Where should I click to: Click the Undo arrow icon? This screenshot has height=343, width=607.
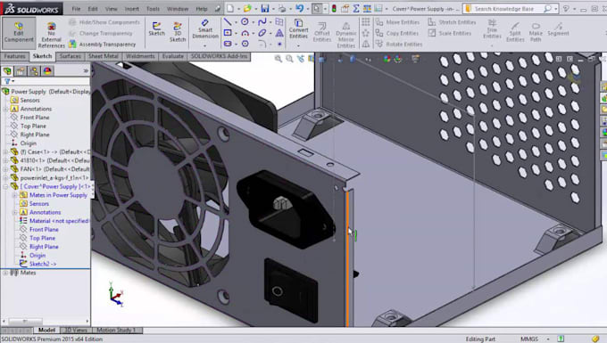299,8
